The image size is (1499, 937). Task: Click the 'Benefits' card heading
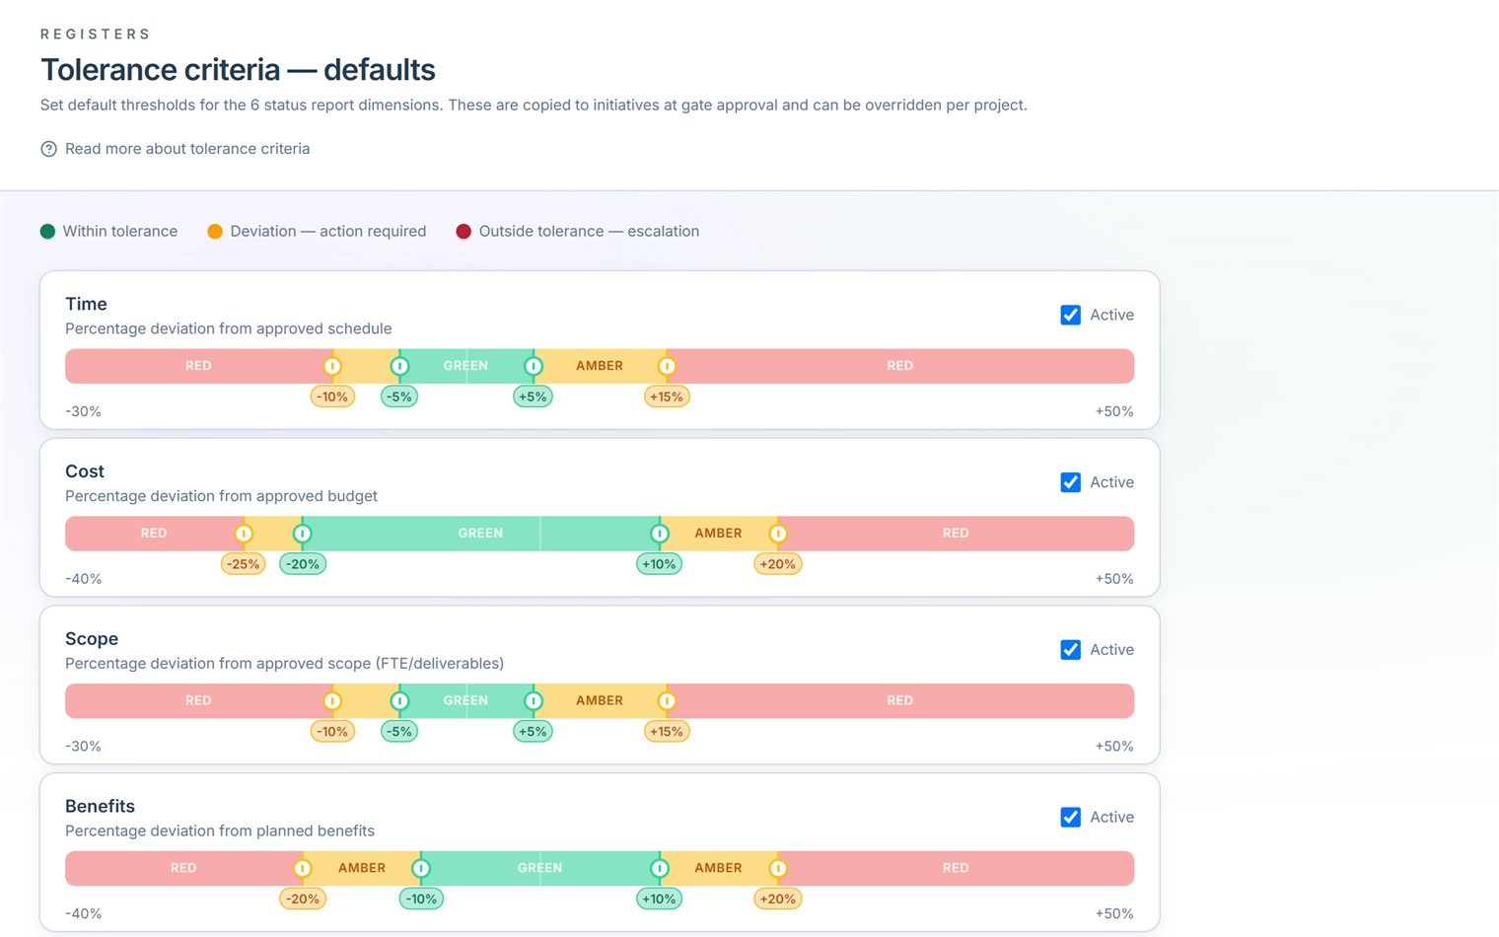pyautogui.click(x=100, y=807)
